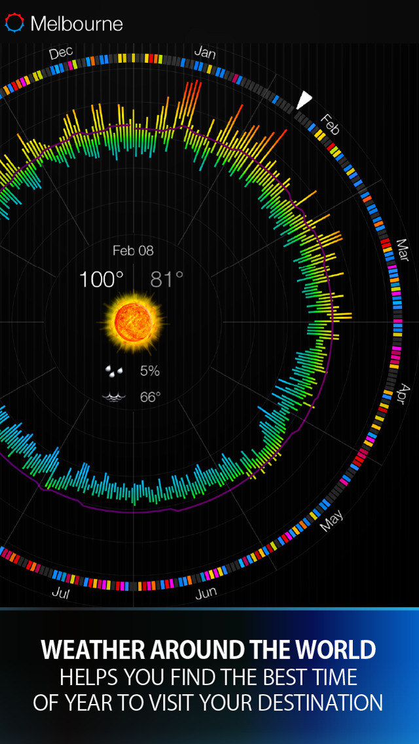
Task: Select the May month label
Action: 331,521
